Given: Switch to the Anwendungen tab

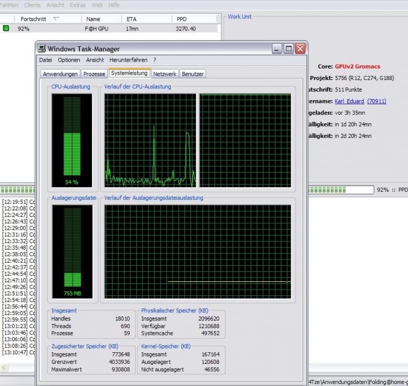Looking at the screenshot, I should tap(60, 74).
